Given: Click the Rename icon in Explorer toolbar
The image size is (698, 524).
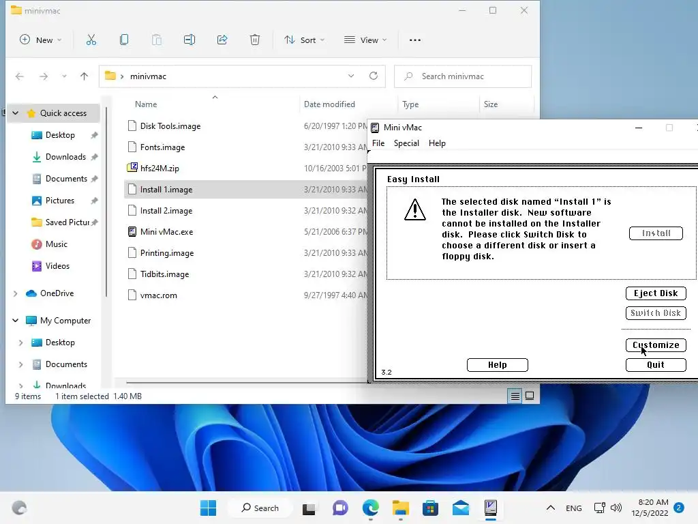Looking at the screenshot, I should tap(189, 40).
